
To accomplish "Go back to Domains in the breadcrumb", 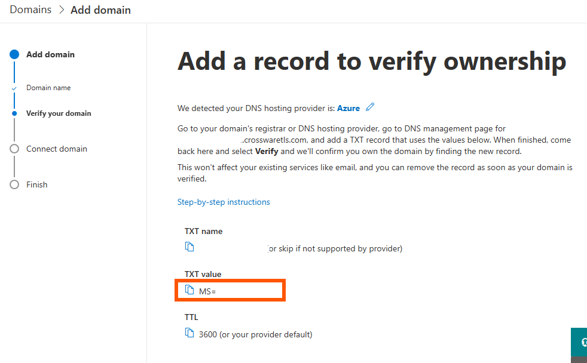I will tap(30, 10).
